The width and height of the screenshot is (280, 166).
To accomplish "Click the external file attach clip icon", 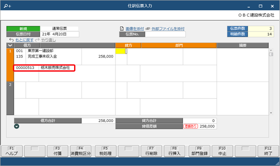I will coord(148,29).
